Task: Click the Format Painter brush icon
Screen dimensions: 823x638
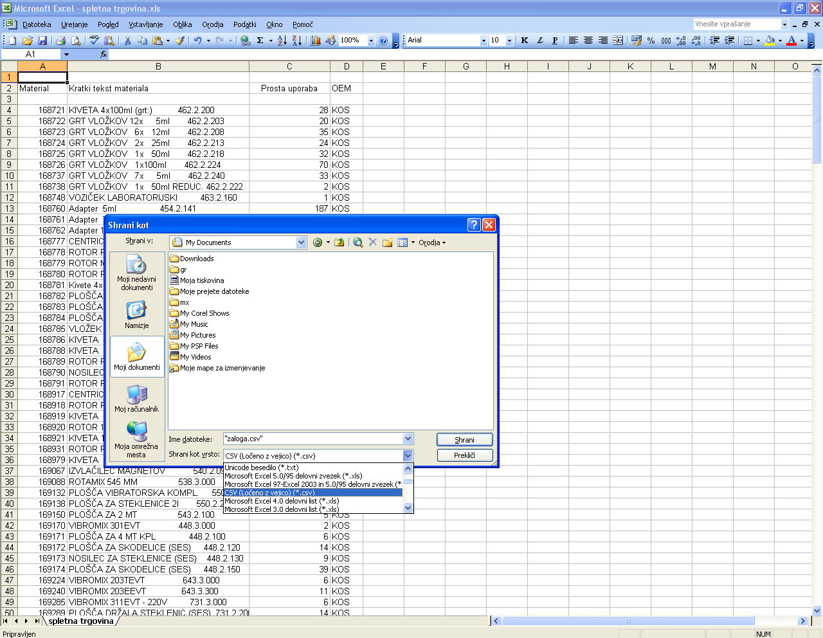Action: (x=180, y=41)
